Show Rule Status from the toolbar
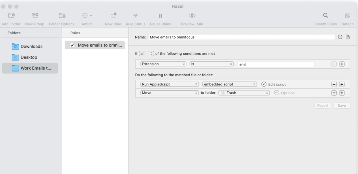 (135, 16)
